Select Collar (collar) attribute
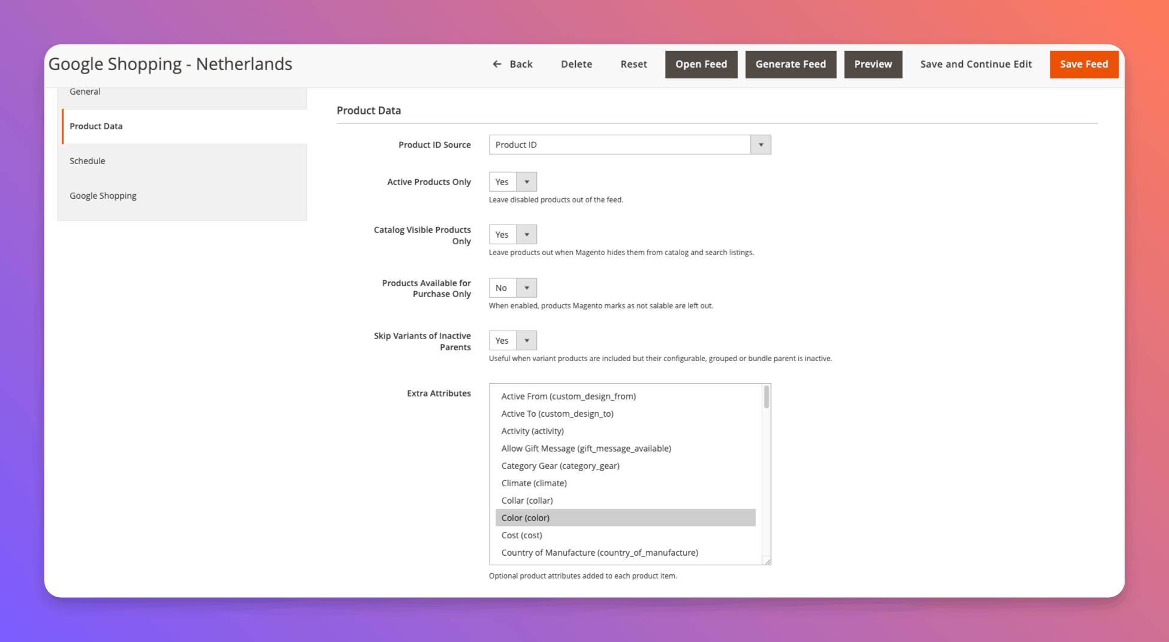Viewport: 1169px width, 642px height. (626, 501)
